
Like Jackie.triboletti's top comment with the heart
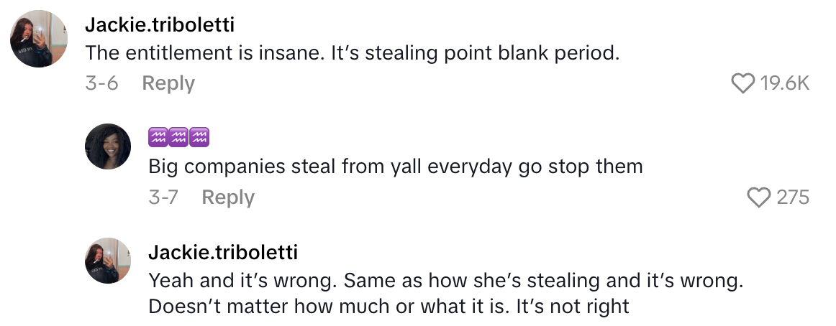(x=743, y=84)
